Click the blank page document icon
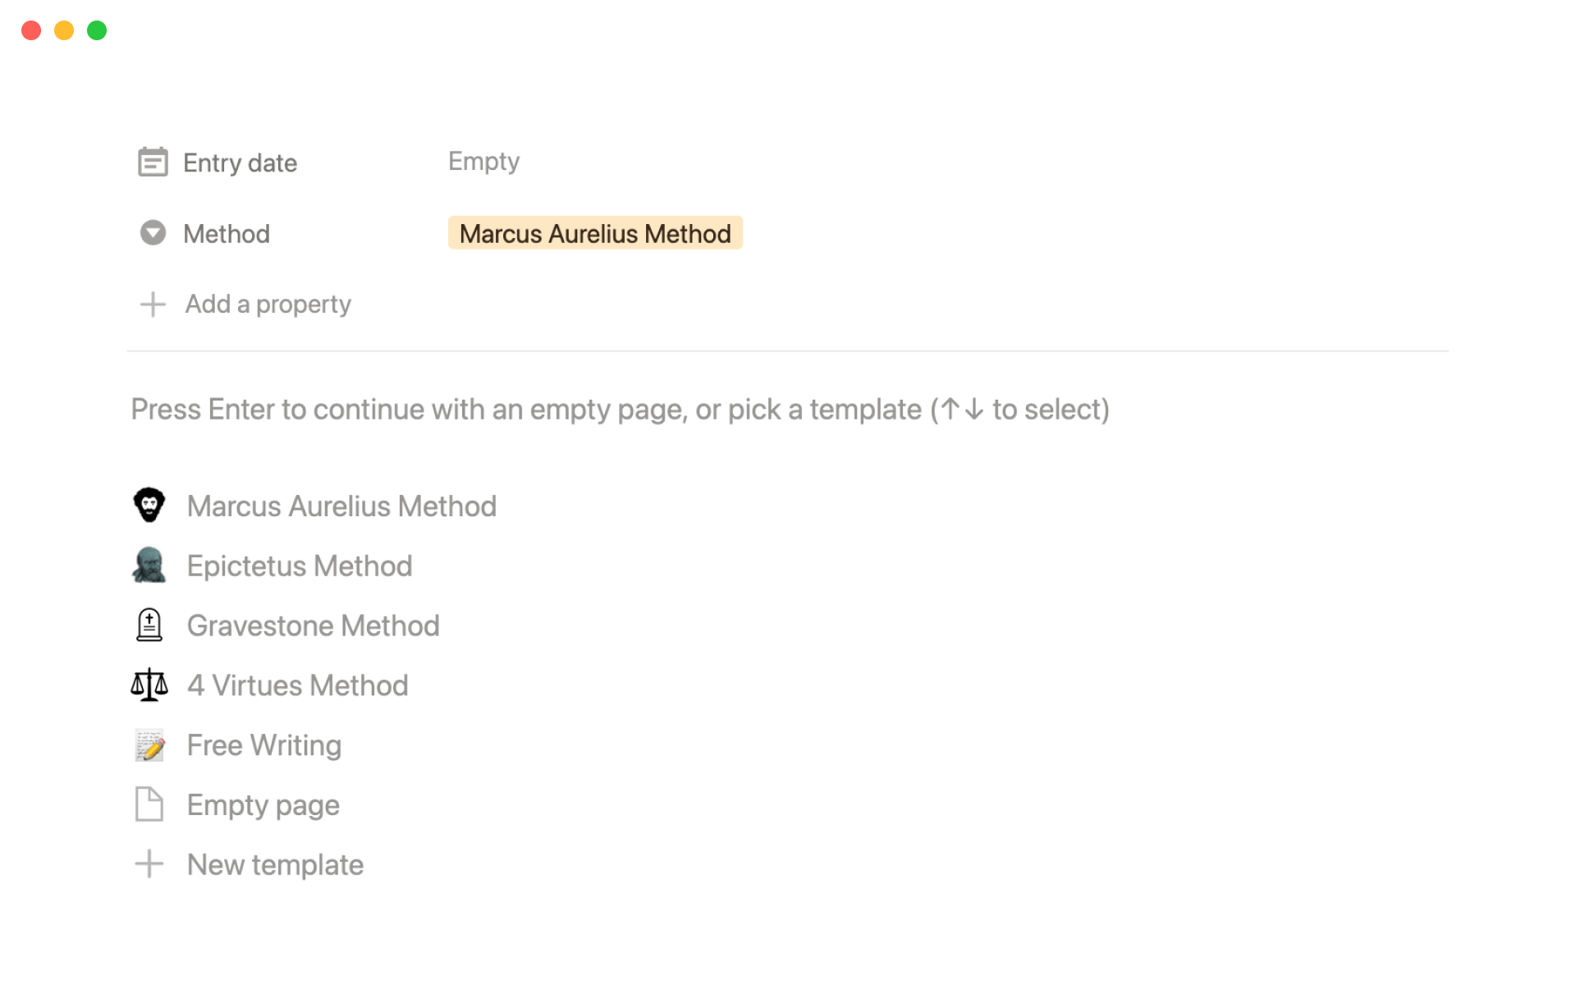 pos(149,804)
